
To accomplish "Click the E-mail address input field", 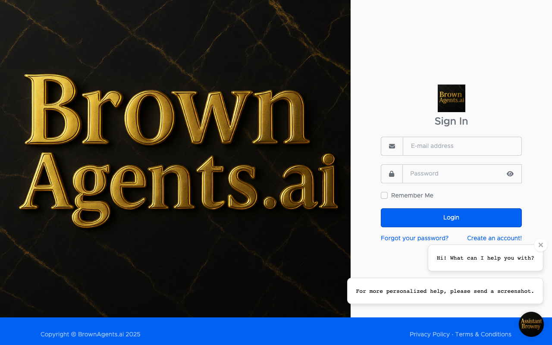I will [x=461, y=146].
